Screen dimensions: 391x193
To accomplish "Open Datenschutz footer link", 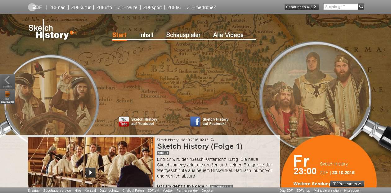I will pos(109,191).
